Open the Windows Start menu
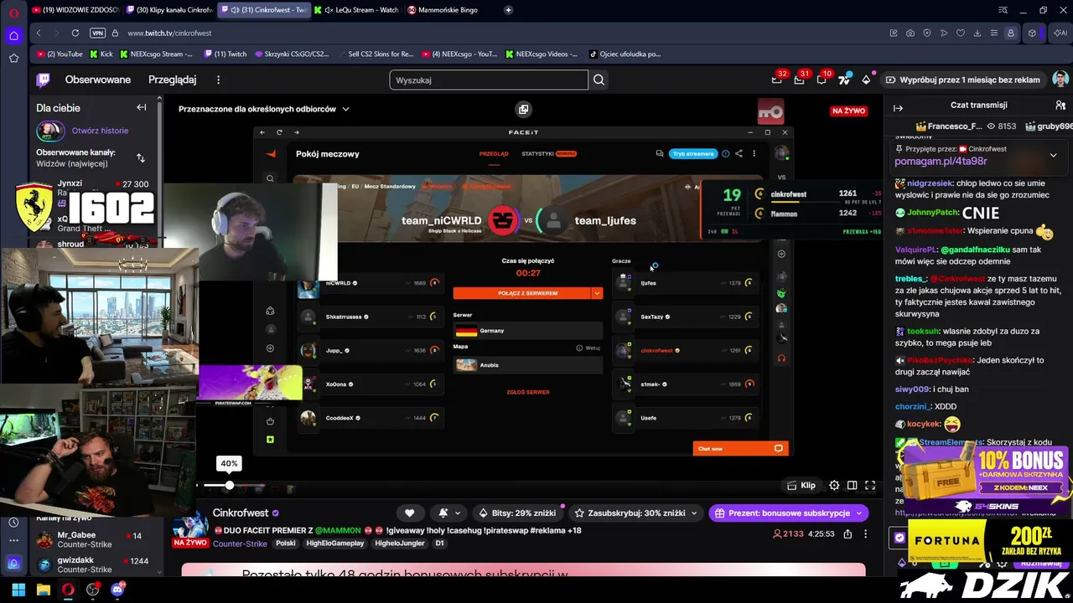 click(18, 590)
